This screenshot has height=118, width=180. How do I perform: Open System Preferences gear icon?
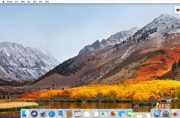166,114
